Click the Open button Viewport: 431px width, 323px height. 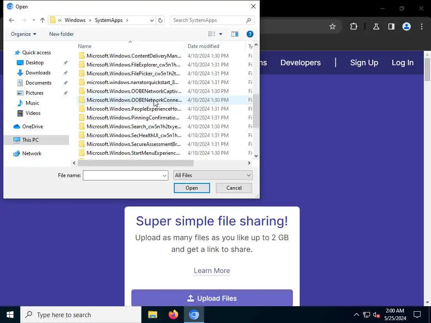click(x=192, y=188)
